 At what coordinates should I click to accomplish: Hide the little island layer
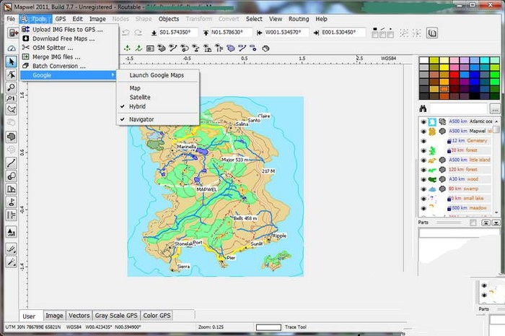[x=423, y=160]
